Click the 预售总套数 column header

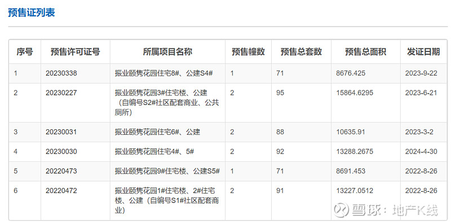(x=301, y=52)
